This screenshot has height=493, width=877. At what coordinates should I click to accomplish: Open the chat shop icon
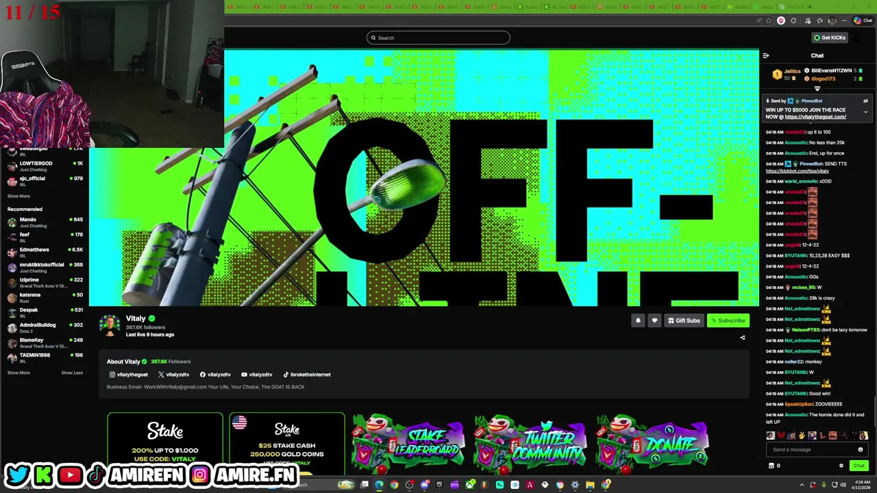pos(771,466)
